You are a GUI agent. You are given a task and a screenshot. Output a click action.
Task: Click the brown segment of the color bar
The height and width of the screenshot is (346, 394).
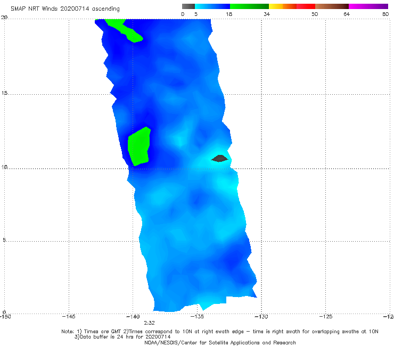(x=332, y=6)
